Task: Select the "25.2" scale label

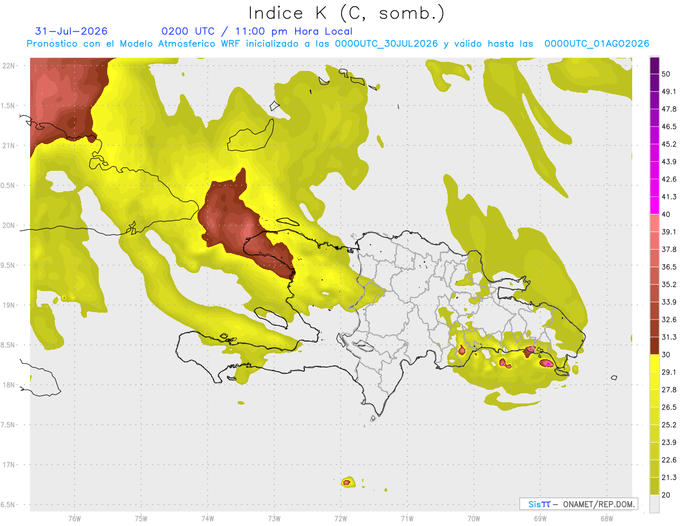Action: [669, 424]
